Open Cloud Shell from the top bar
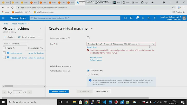Screen dimensions: 187x105 click(x=125, y=18)
